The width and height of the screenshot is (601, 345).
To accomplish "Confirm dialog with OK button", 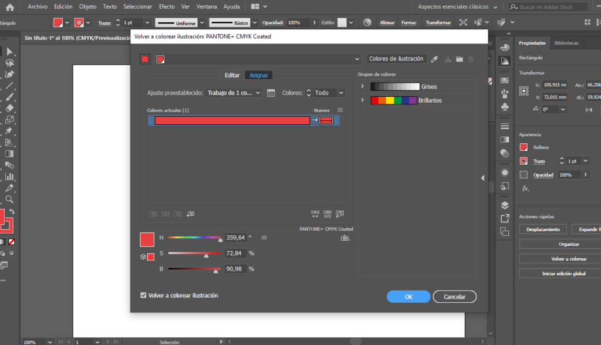I will tap(408, 297).
